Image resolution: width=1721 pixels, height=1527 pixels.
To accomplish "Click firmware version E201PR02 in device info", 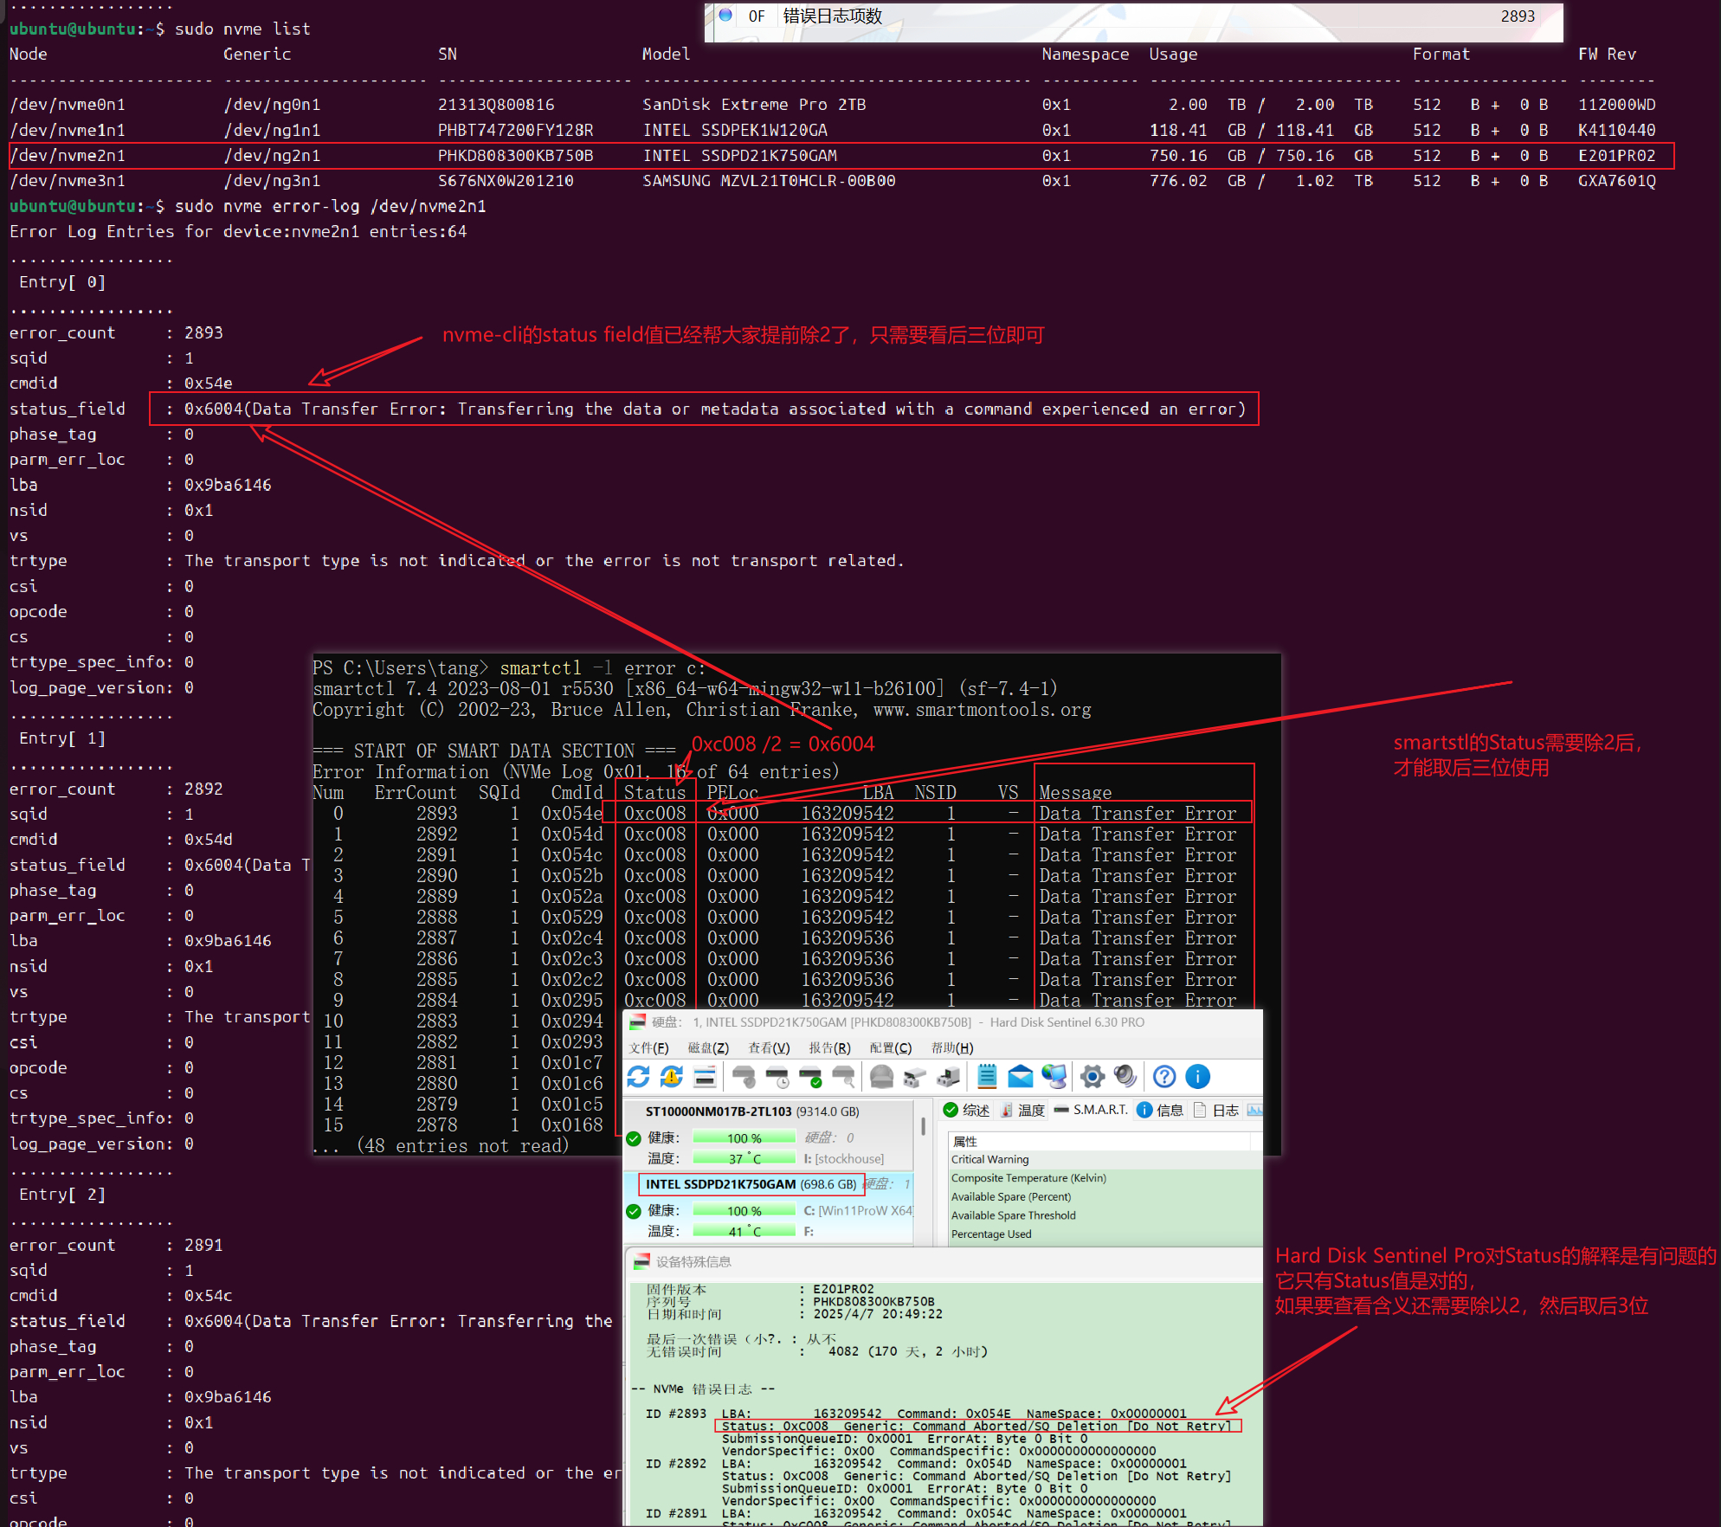I will tap(843, 1289).
